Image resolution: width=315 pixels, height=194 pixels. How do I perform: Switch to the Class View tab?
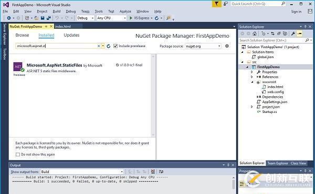298,163
